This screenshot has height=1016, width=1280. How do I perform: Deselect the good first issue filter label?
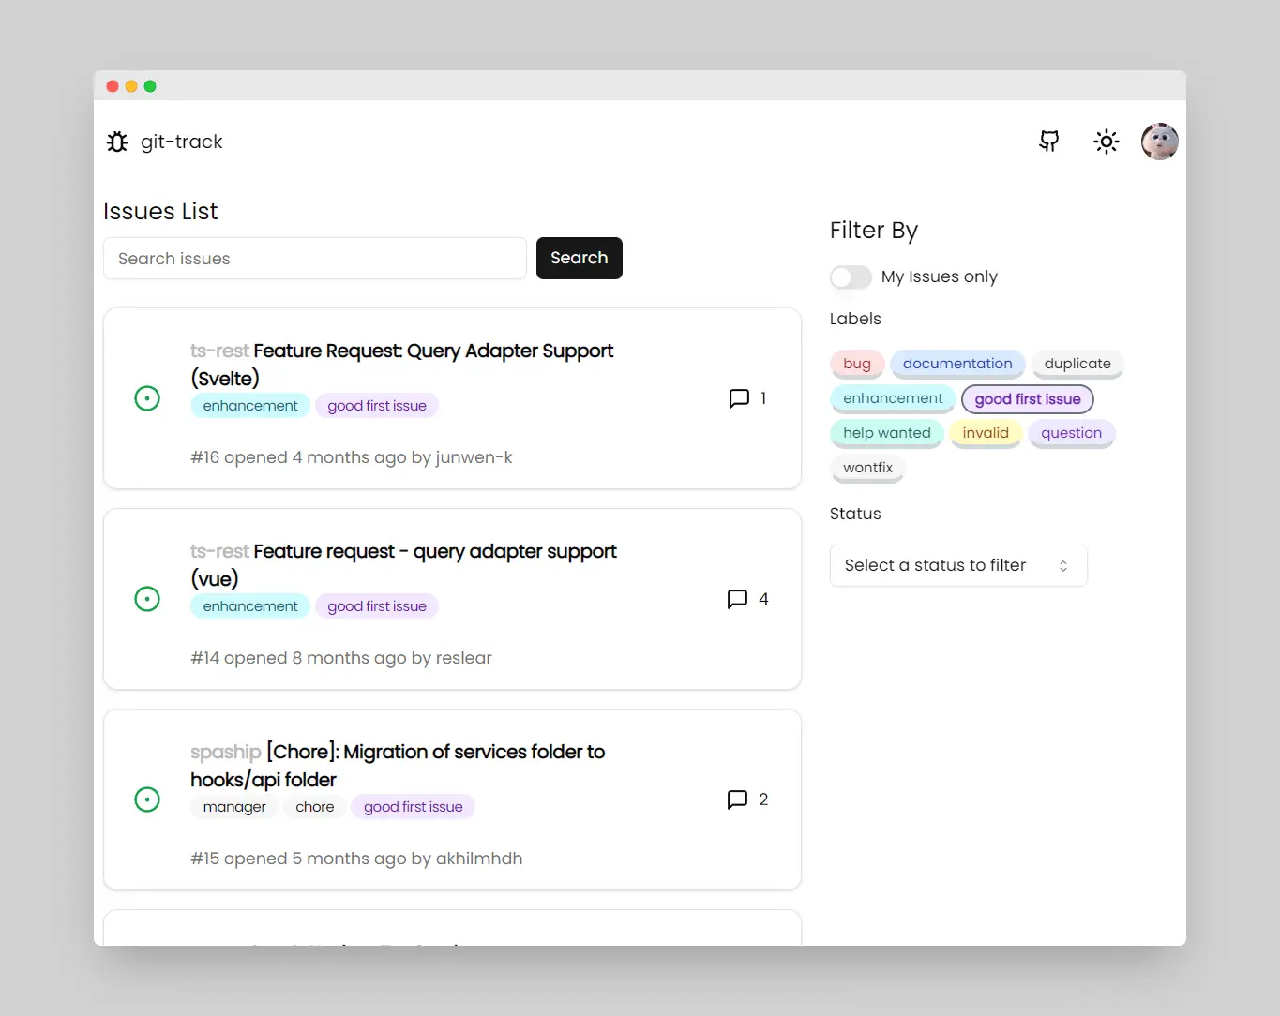(1028, 399)
